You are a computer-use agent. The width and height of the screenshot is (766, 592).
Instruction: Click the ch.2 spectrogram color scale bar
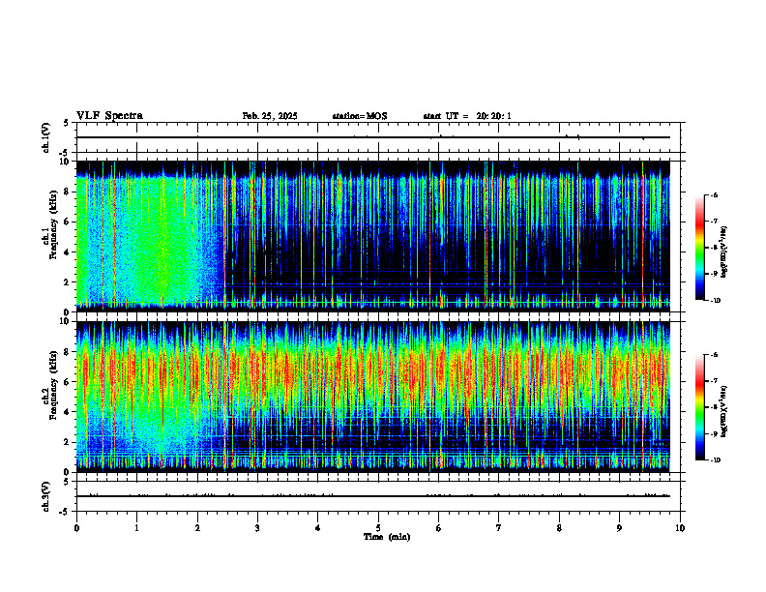point(700,407)
